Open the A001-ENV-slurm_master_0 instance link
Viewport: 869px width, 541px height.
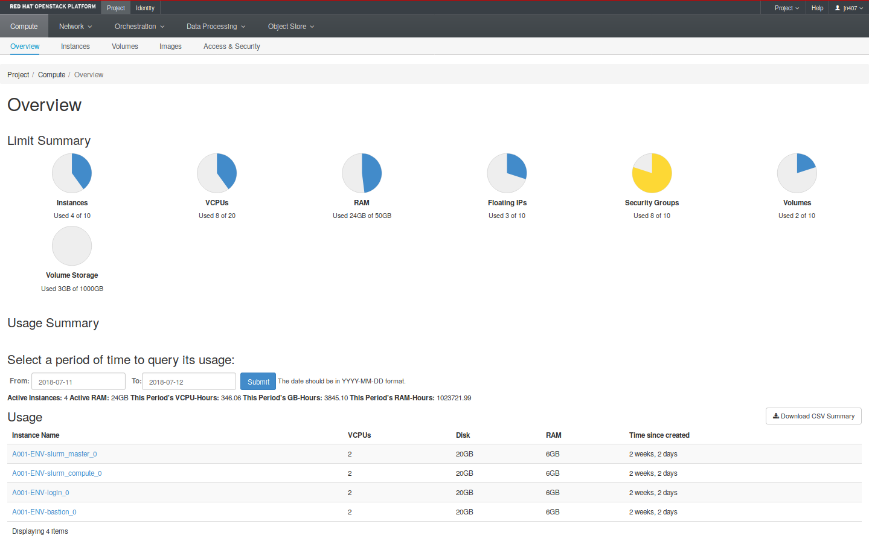(x=54, y=454)
